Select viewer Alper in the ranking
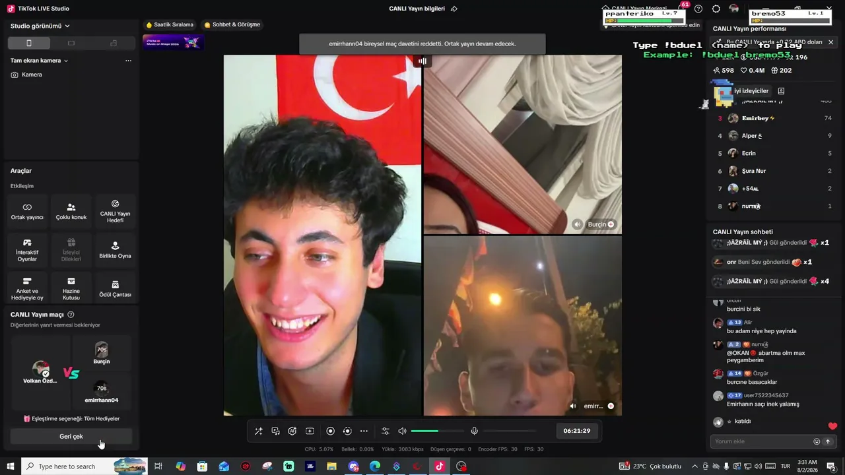845x475 pixels. 774,136
